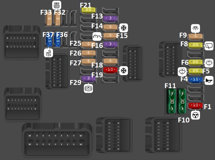Select the purple 3A fuse at F16

tap(110, 44)
